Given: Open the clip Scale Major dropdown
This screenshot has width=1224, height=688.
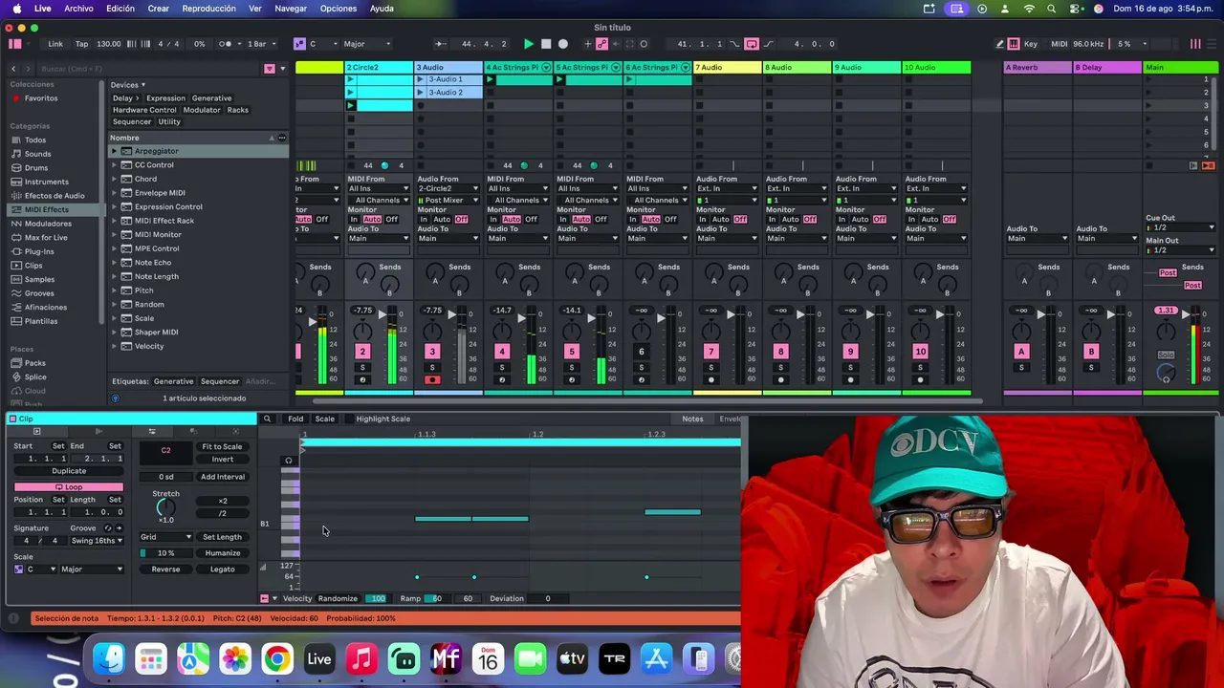Looking at the screenshot, I should coord(92,570).
